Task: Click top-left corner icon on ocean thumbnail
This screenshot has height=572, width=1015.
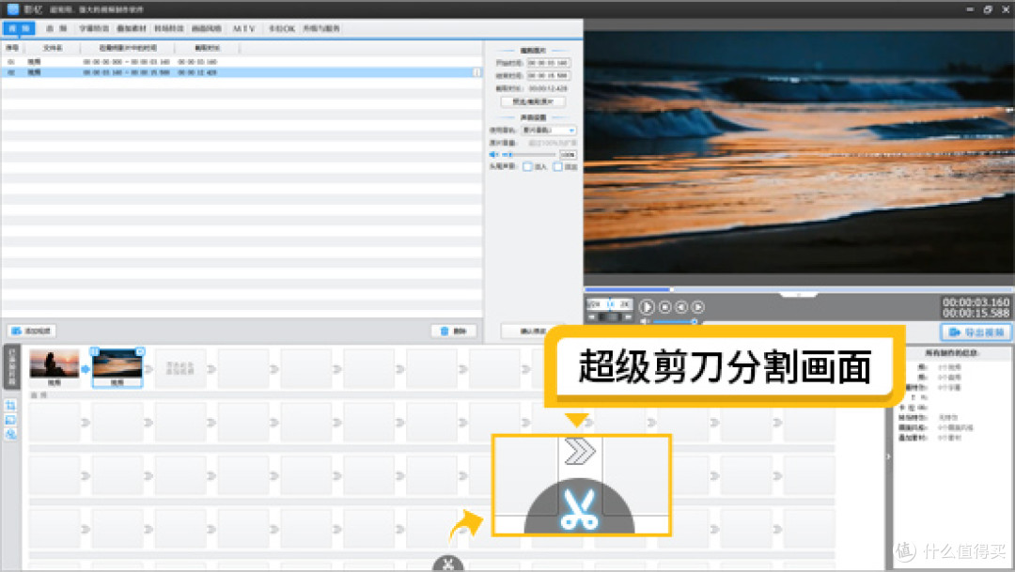Action: click(x=95, y=351)
